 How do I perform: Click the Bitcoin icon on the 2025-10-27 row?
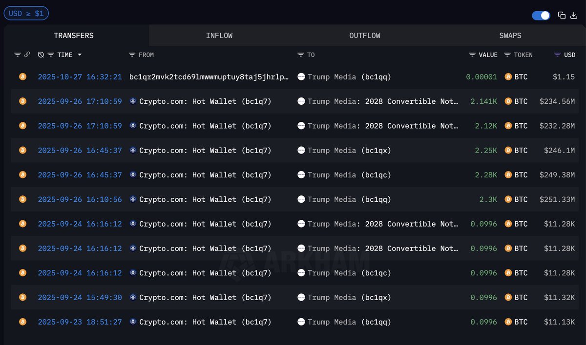point(22,77)
